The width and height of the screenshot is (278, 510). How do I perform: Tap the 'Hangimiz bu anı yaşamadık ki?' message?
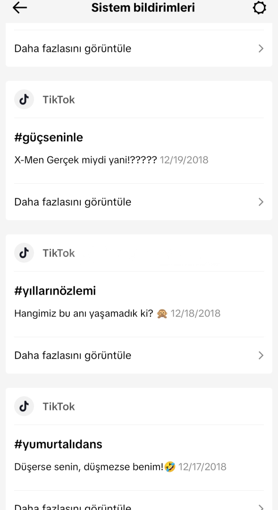point(84,314)
